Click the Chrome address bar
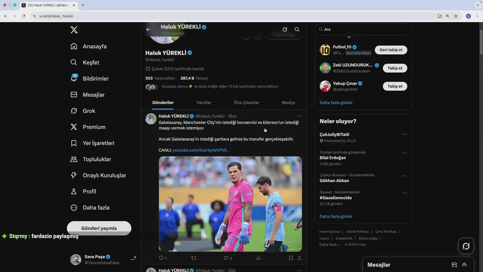The image size is (483, 272). pos(234,16)
